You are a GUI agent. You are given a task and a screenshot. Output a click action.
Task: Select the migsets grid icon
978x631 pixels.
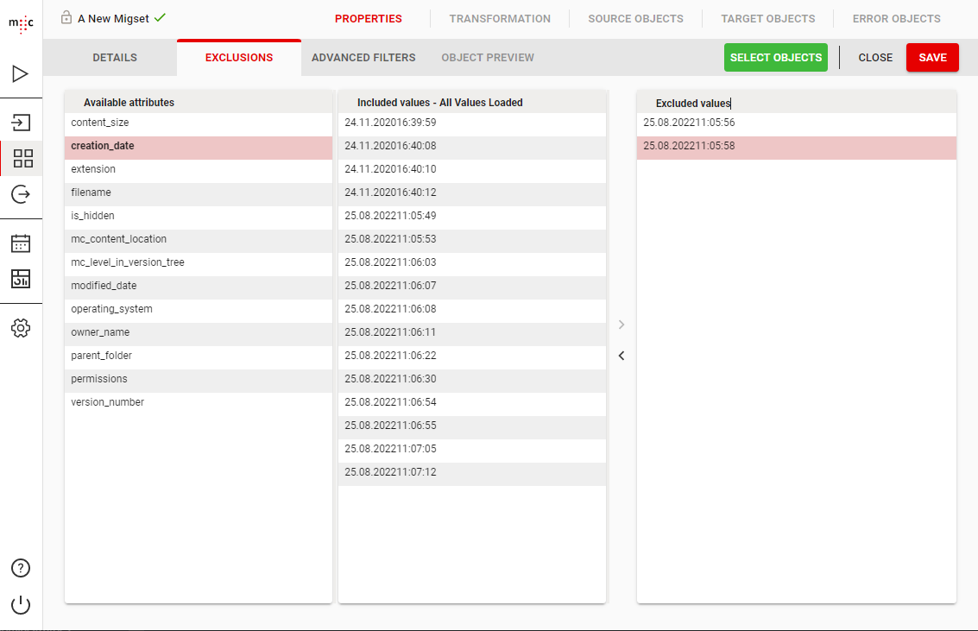[22, 159]
